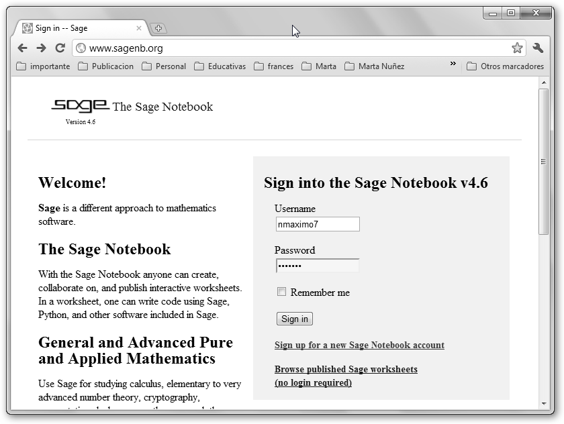
Task: Focus the Username input field
Action: tap(318, 225)
